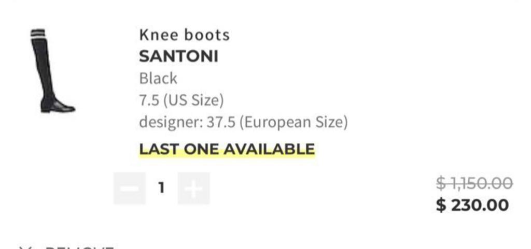Click the dollar sign of the sale price
Screen dimensions: 531x249
coord(441,206)
